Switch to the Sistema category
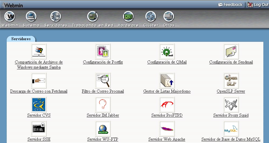This screenshot has width=269, height=143. [31, 19]
